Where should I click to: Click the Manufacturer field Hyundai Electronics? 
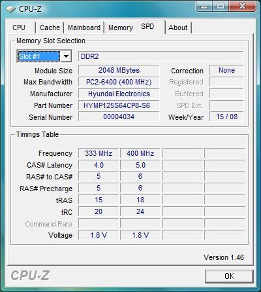[x=119, y=94]
